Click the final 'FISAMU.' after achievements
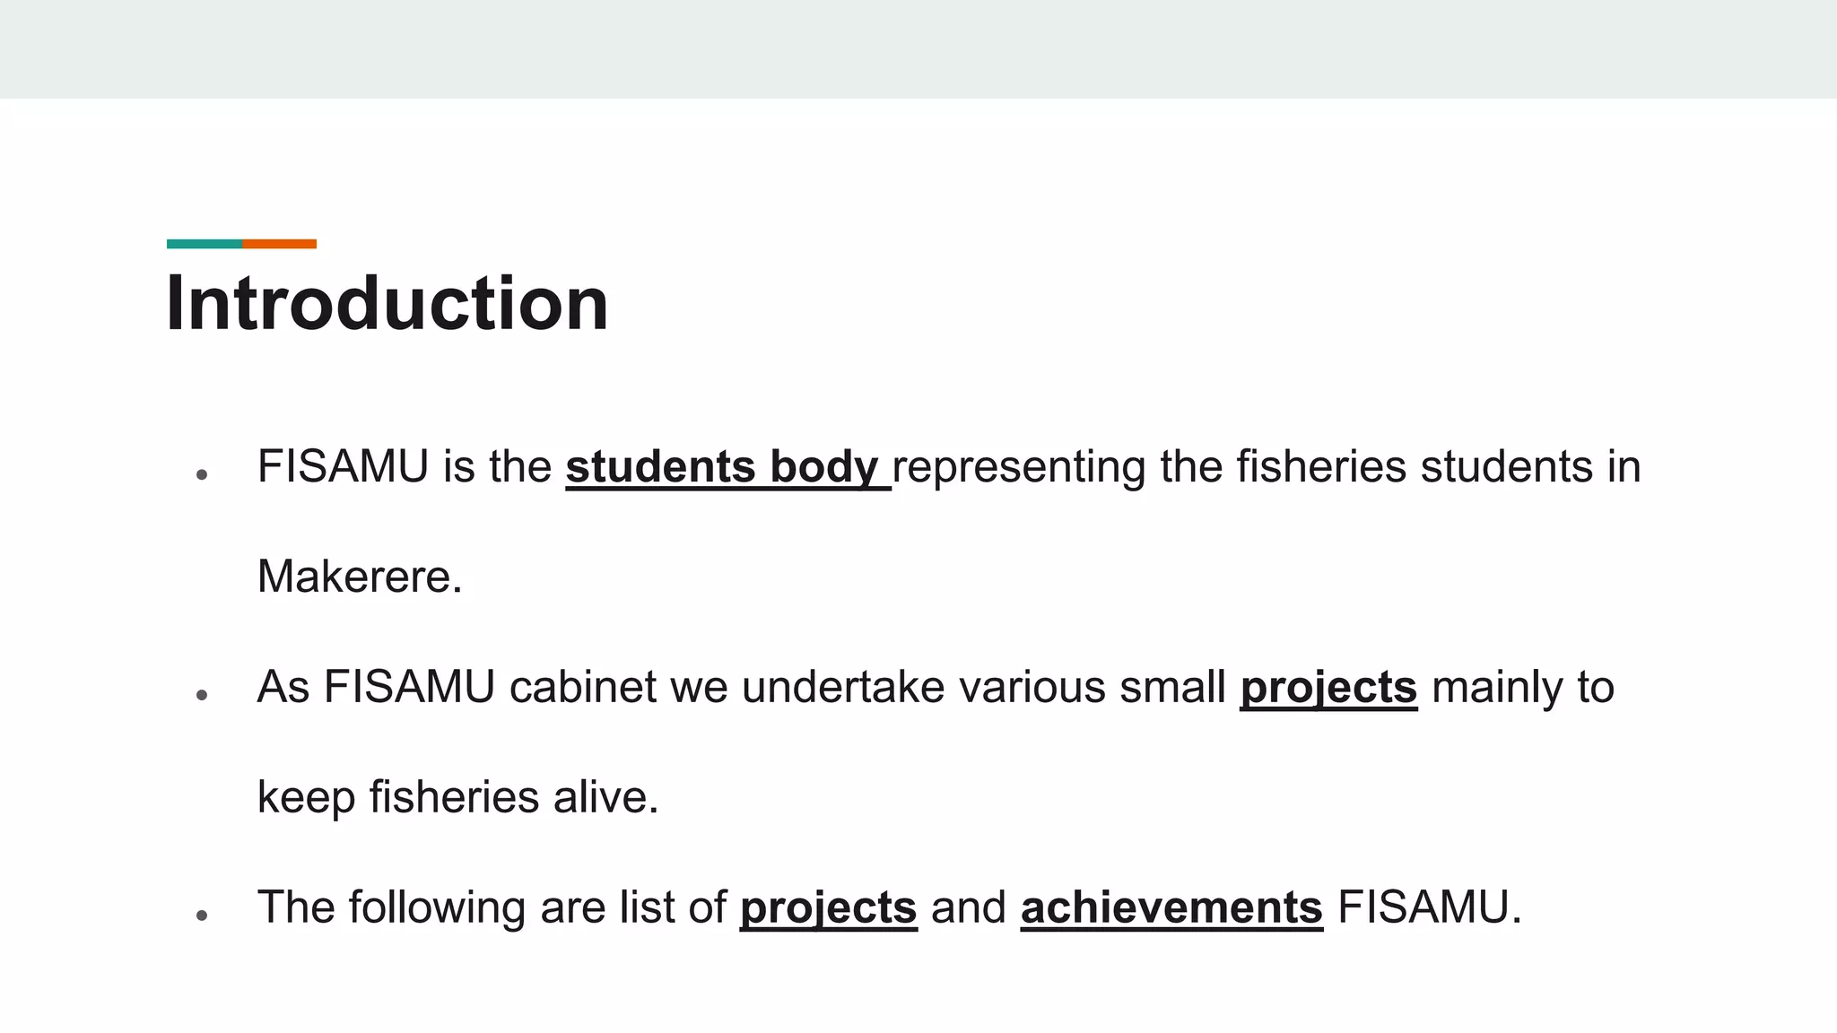The height and width of the screenshot is (1033, 1837). (1429, 907)
